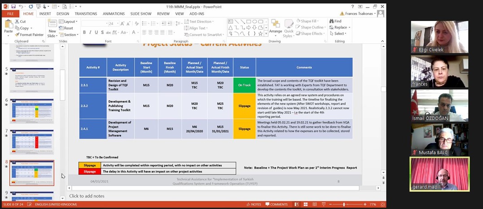Open Text Direction dropdown

pyautogui.click(x=199, y=21)
